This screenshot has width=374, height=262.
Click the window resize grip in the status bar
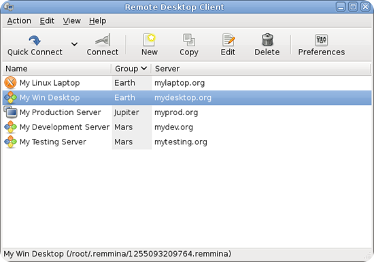click(368, 256)
